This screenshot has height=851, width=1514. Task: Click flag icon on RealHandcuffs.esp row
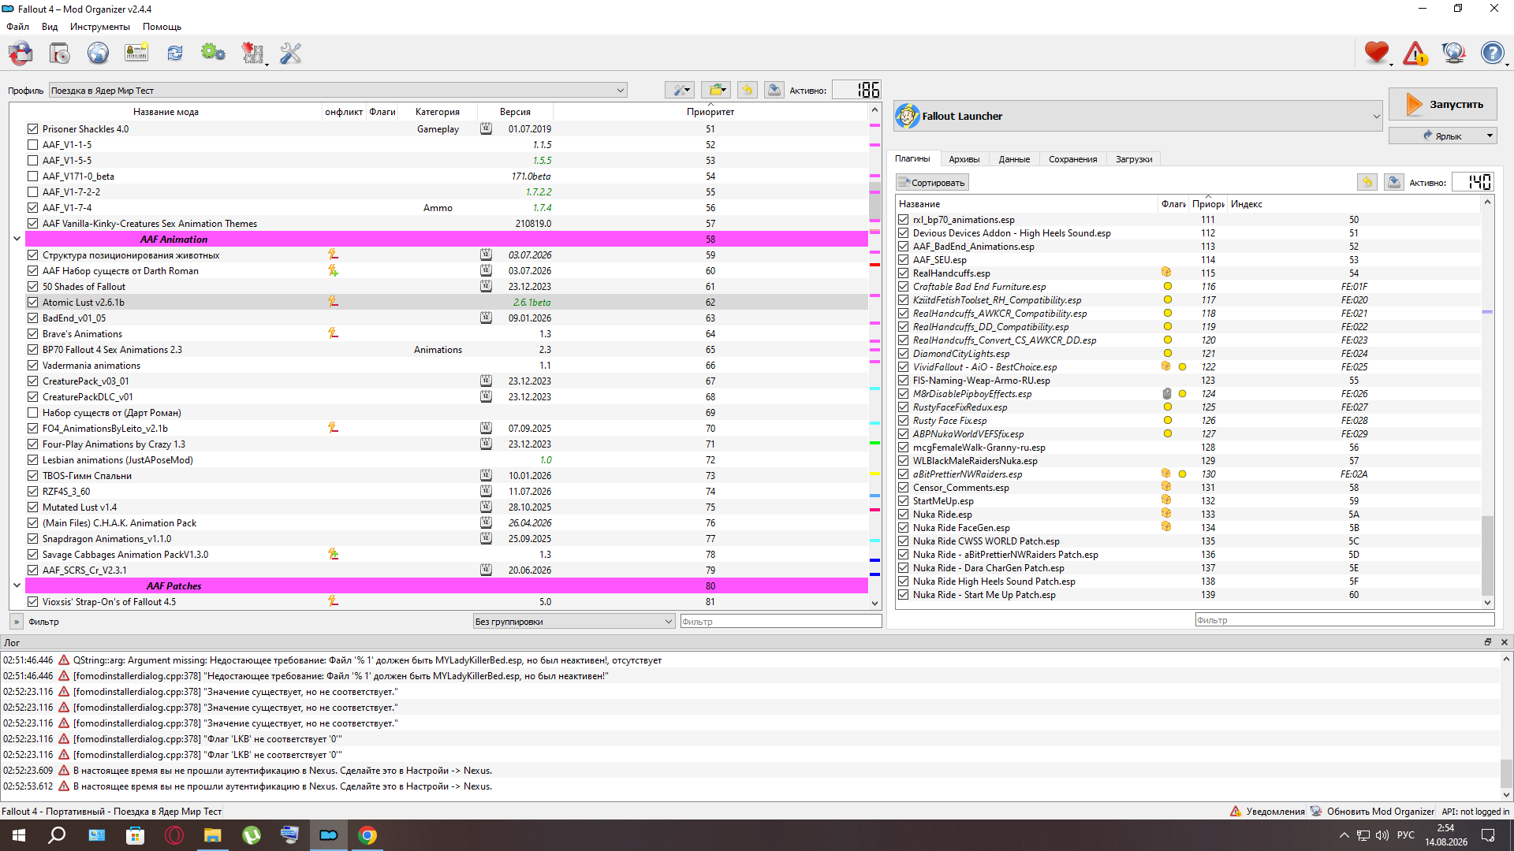[1166, 273]
